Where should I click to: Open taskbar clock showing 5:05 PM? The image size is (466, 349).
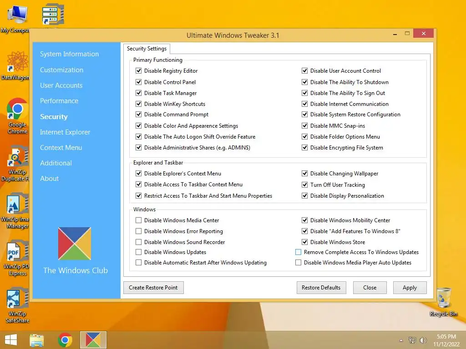(x=446, y=340)
